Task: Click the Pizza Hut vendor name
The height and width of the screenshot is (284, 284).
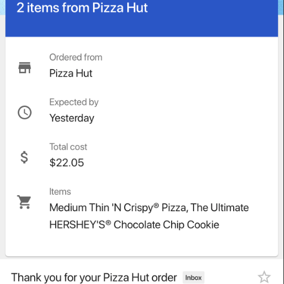Action: coord(71,73)
